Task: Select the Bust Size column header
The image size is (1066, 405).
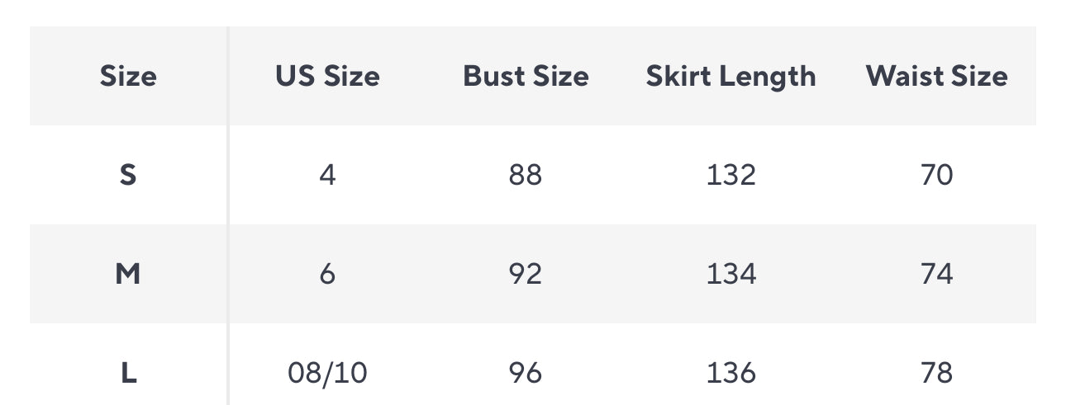Action: [x=526, y=76]
